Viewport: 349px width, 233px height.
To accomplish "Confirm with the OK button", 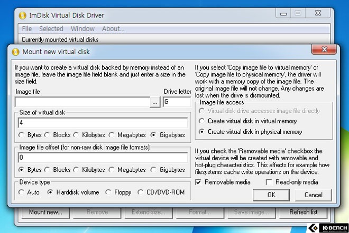I will [271, 195].
